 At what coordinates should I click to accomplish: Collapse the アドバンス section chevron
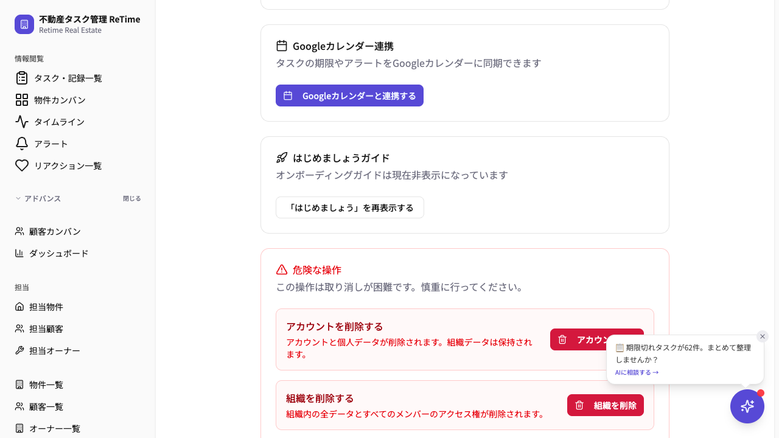point(18,198)
